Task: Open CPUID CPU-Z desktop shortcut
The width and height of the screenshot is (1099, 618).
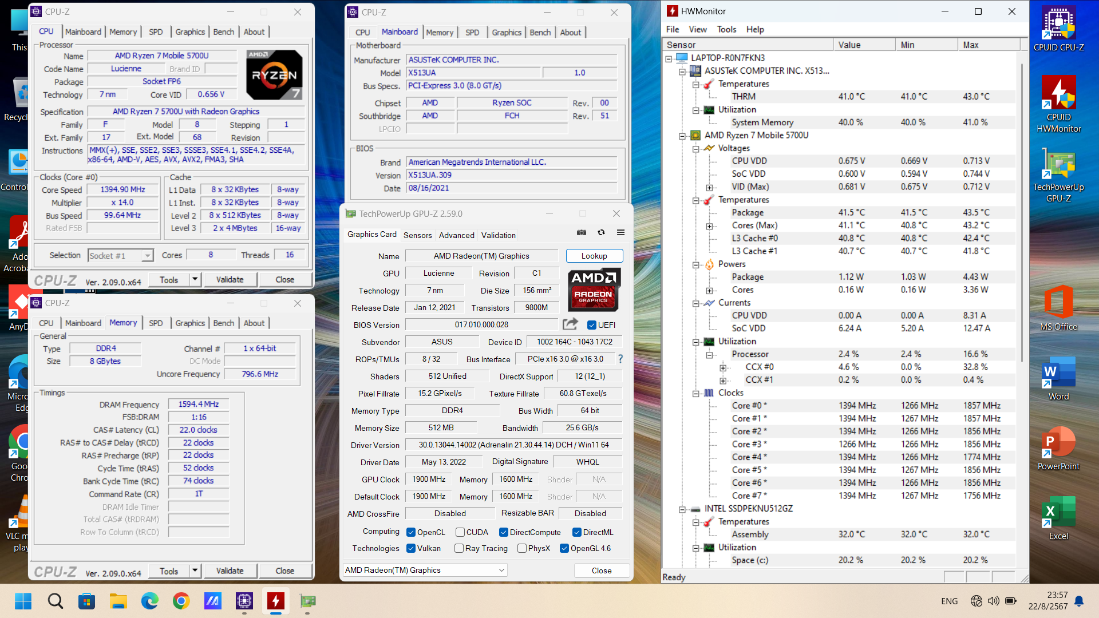Action: pyautogui.click(x=1058, y=29)
